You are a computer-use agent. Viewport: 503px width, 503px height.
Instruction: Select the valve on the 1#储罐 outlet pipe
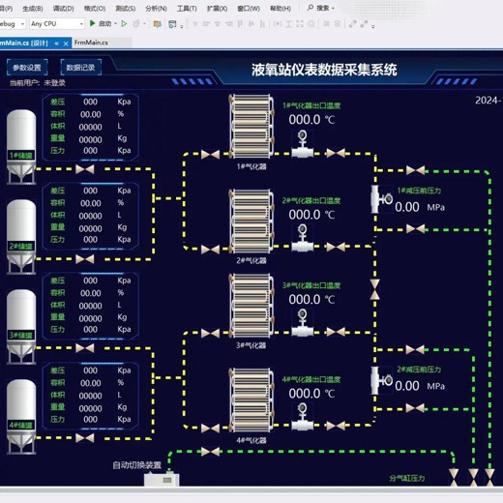[85, 169]
